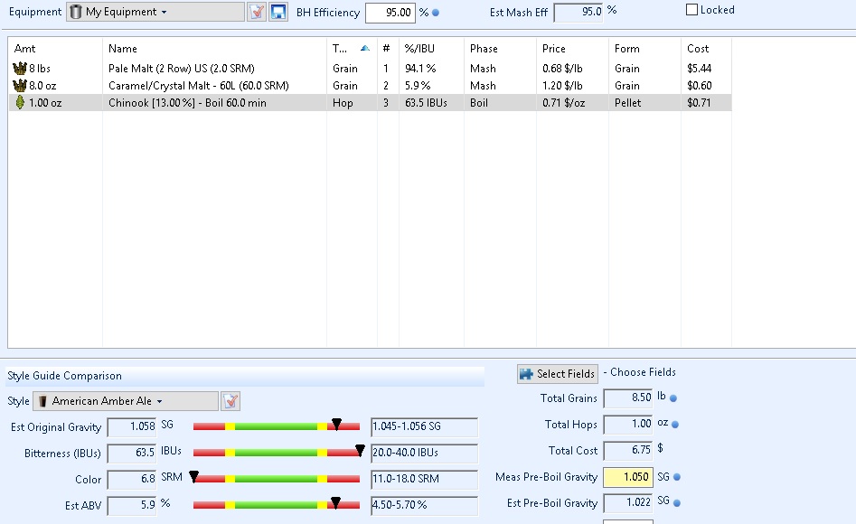Toggle the Locked checkbox

[691, 10]
